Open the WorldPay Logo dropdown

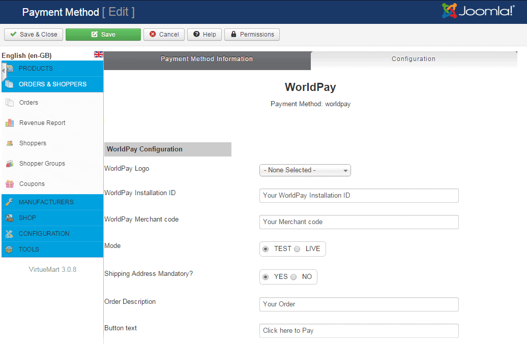[x=305, y=170]
